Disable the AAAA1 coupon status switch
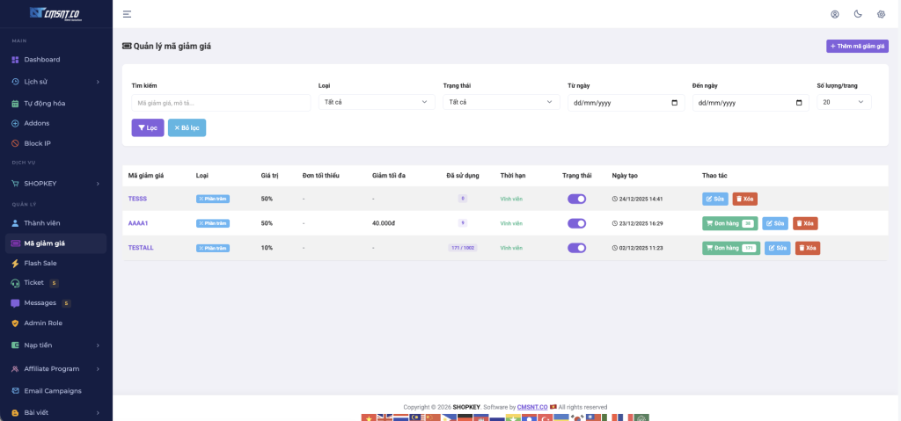This screenshot has height=421, width=901. pyautogui.click(x=576, y=223)
